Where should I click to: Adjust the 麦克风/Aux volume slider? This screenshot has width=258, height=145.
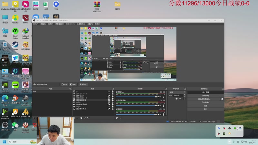coord(136,97)
